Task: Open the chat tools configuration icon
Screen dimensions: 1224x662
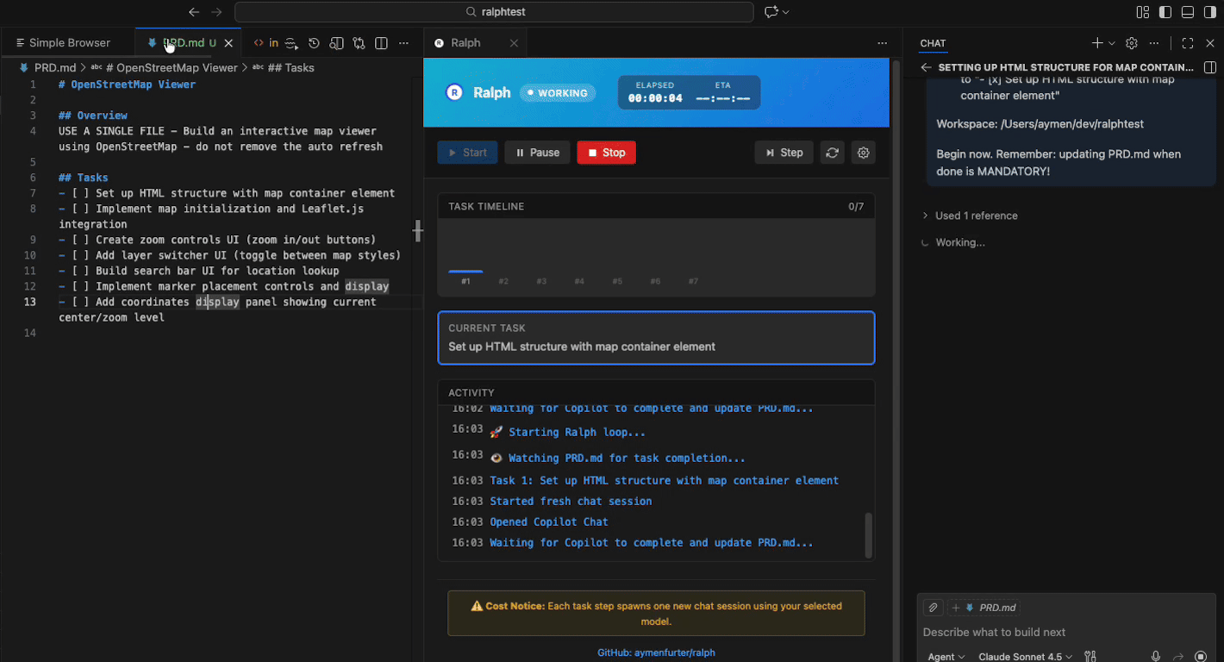Action: click(x=1090, y=657)
